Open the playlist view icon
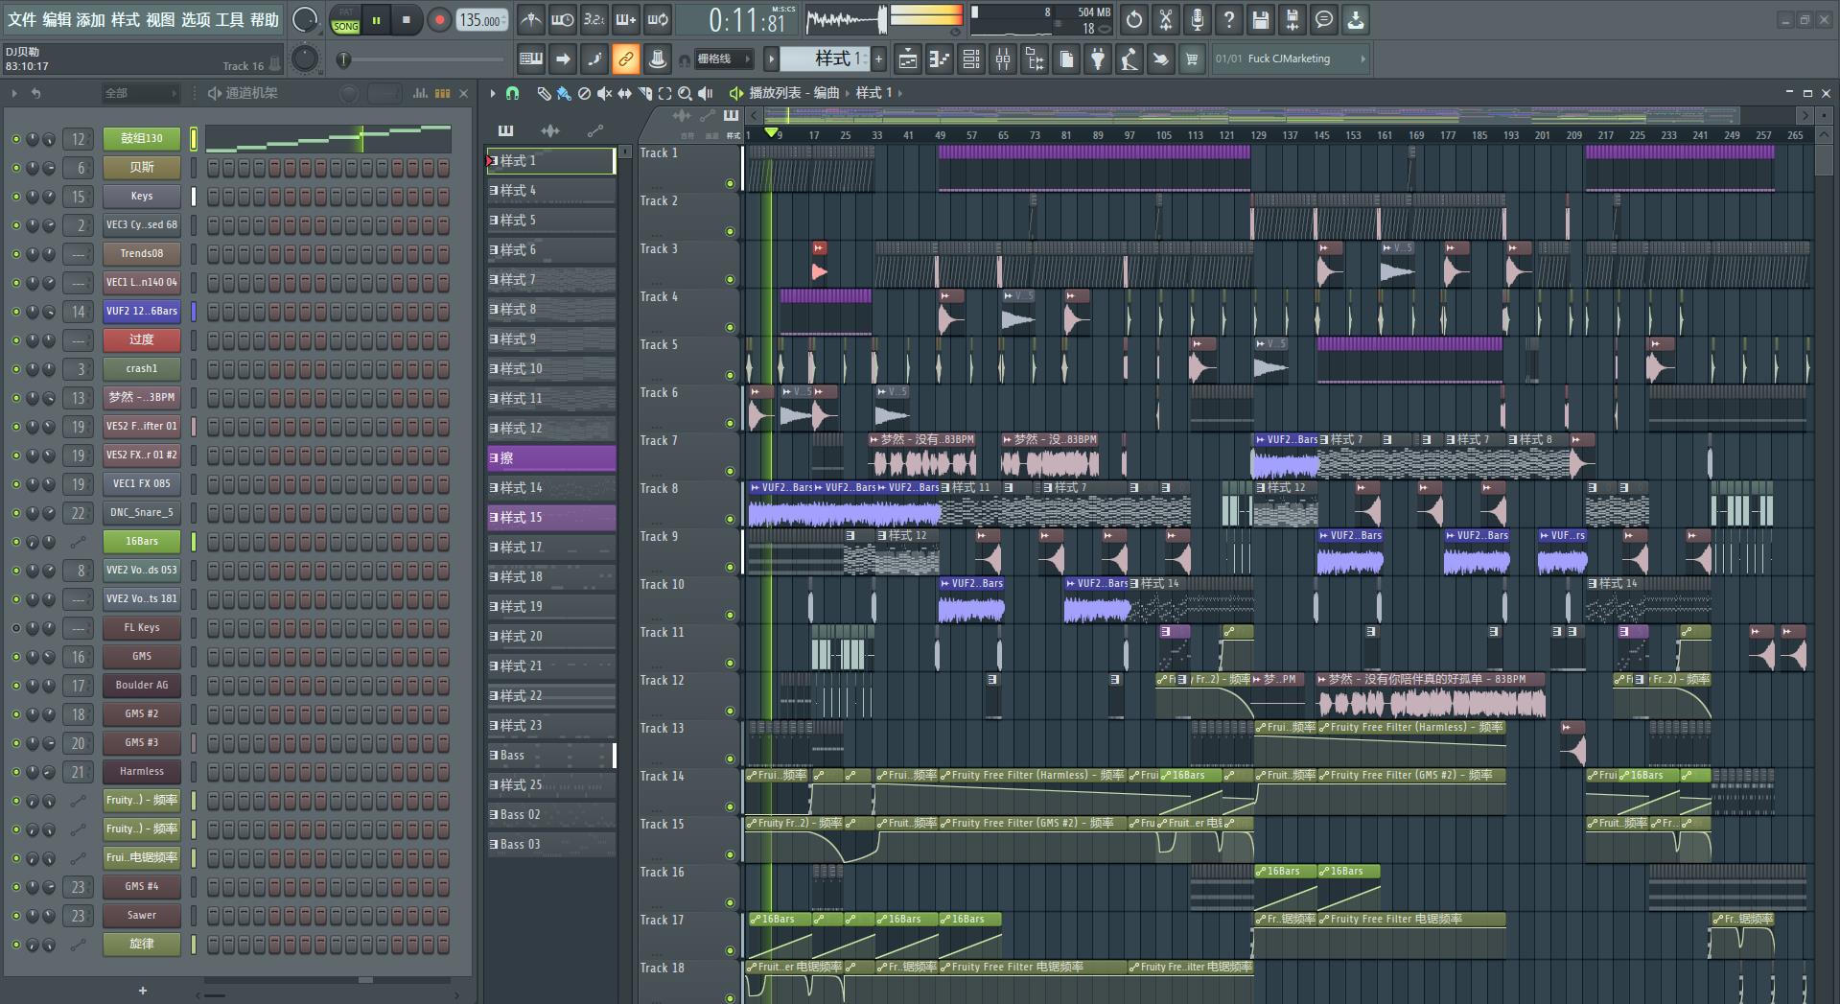This screenshot has width=1840, height=1004. click(x=907, y=59)
